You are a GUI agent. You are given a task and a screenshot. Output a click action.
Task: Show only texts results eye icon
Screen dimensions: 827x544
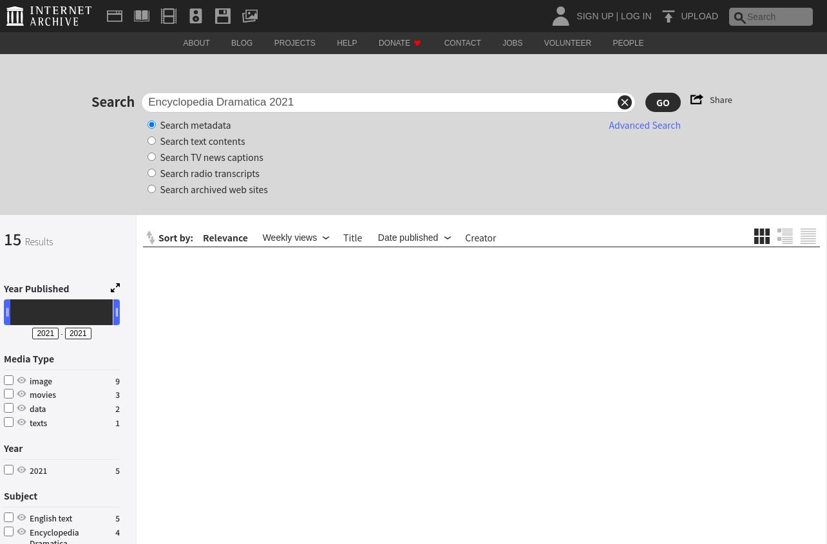(x=22, y=422)
